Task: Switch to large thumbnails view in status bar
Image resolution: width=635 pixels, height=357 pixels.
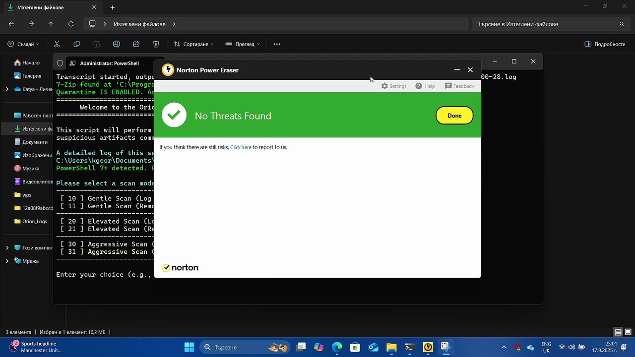Action: click(628, 332)
